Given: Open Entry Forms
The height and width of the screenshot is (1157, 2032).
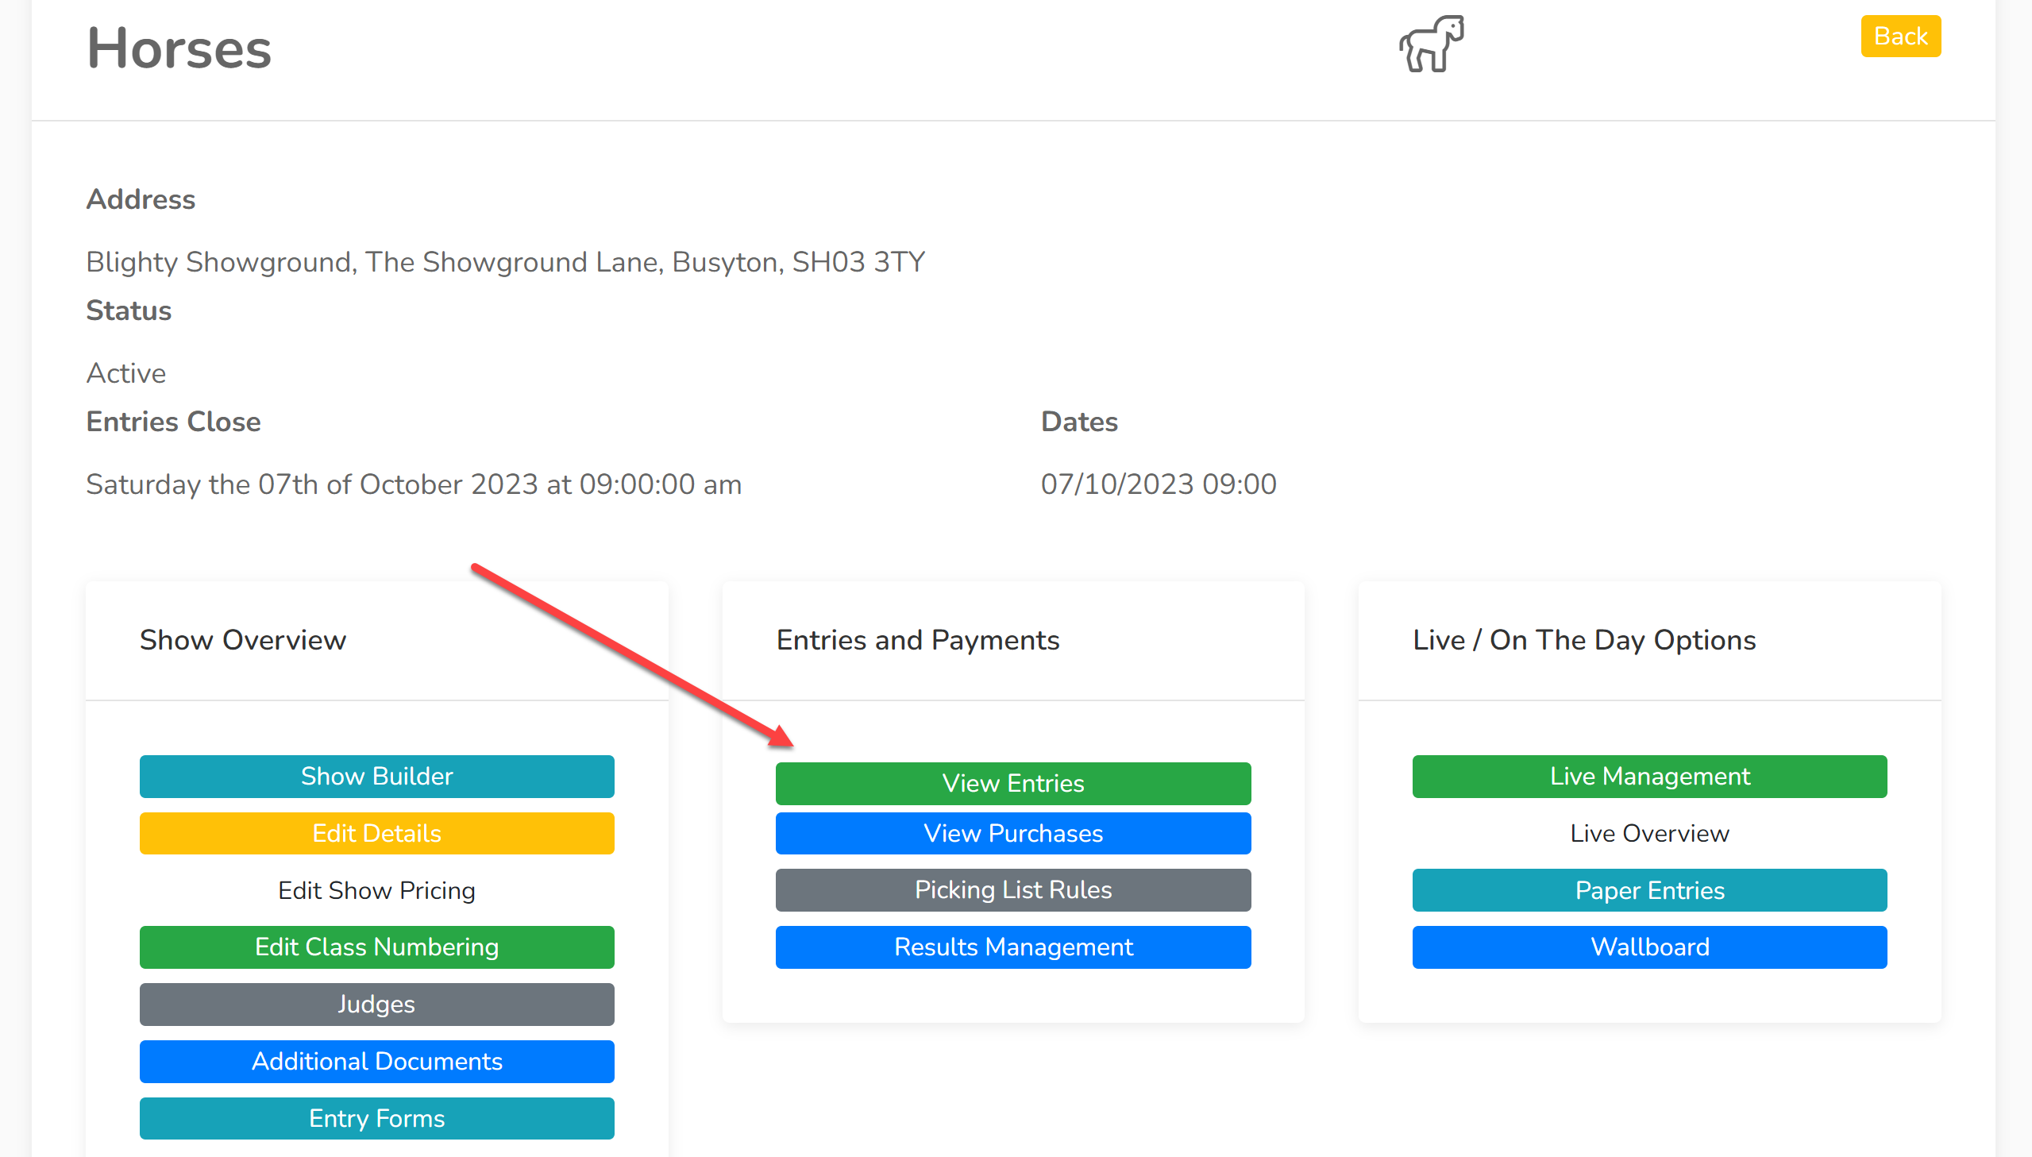Looking at the screenshot, I should [376, 1119].
